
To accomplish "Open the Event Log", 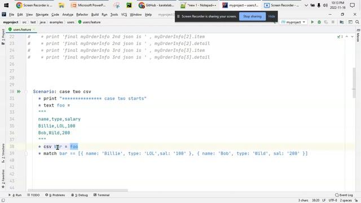I will 344,195.
